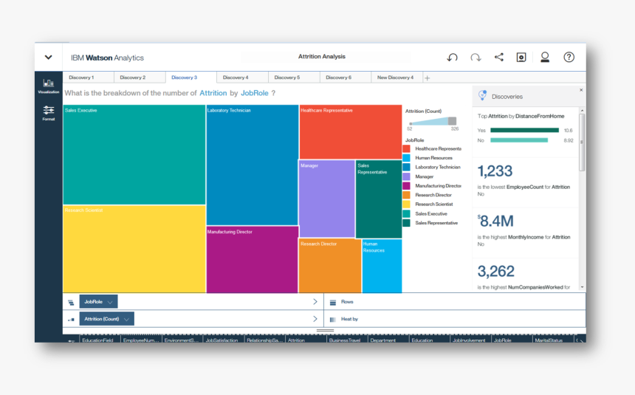Click the Redo arrow icon
Image resolution: width=635 pixels, height=395 pixels.
pos(476,58)
